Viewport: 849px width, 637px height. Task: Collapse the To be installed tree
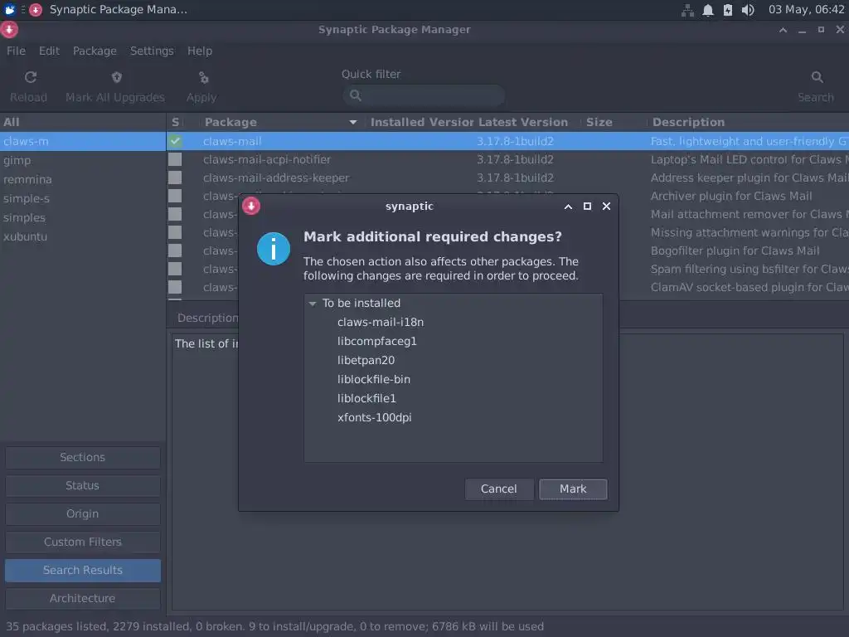tap(313, 304)
